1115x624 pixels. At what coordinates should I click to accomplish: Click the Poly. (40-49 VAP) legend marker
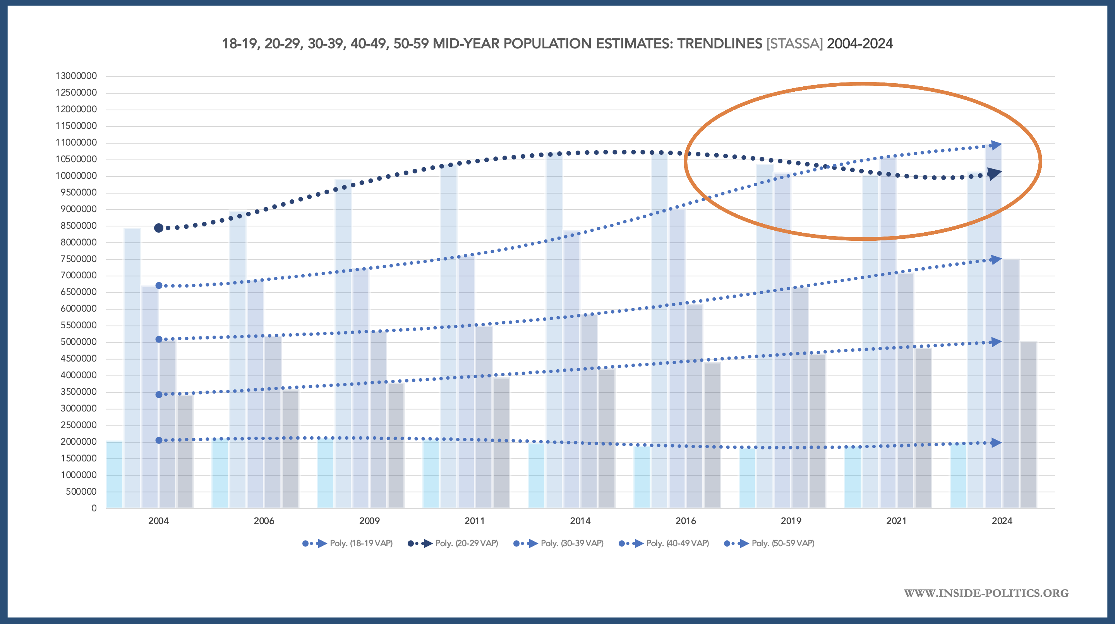click(x=631, y=543)
